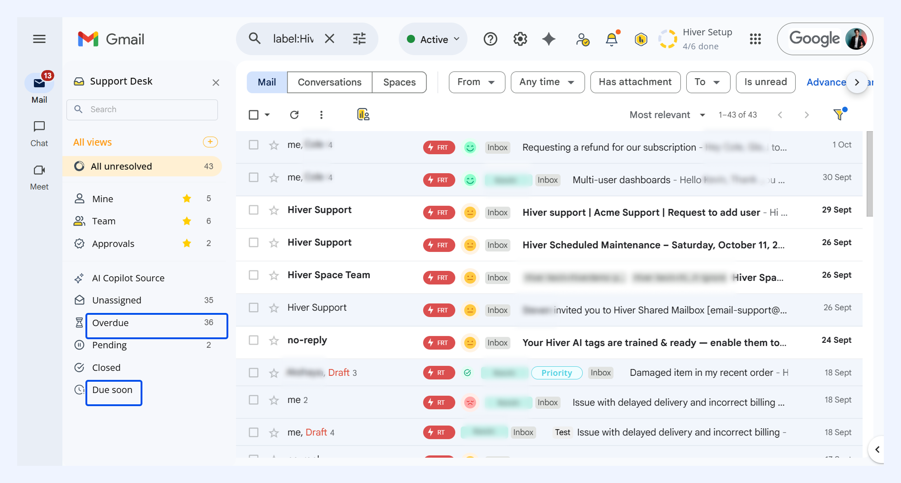Add a new view with plus button
The image size is (901, 483).
point(210,142)
